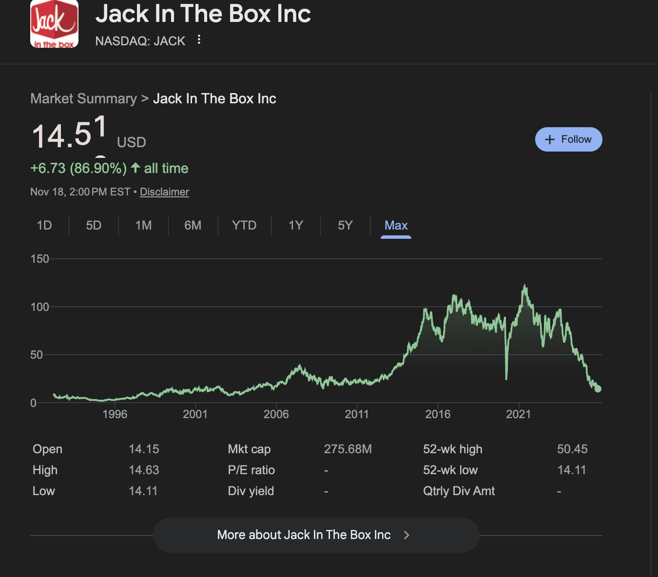Select the 6M chart range
The width and height of the screenshot is (658, 577).
193,225
